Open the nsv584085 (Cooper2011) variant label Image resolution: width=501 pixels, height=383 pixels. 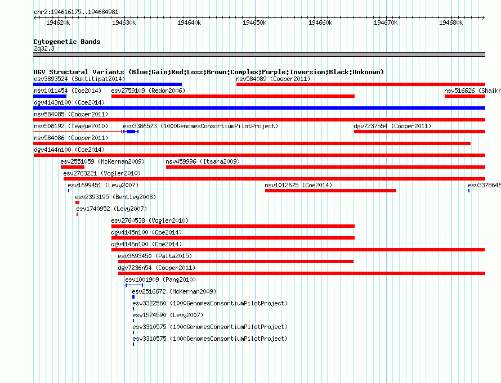[71, 114]
